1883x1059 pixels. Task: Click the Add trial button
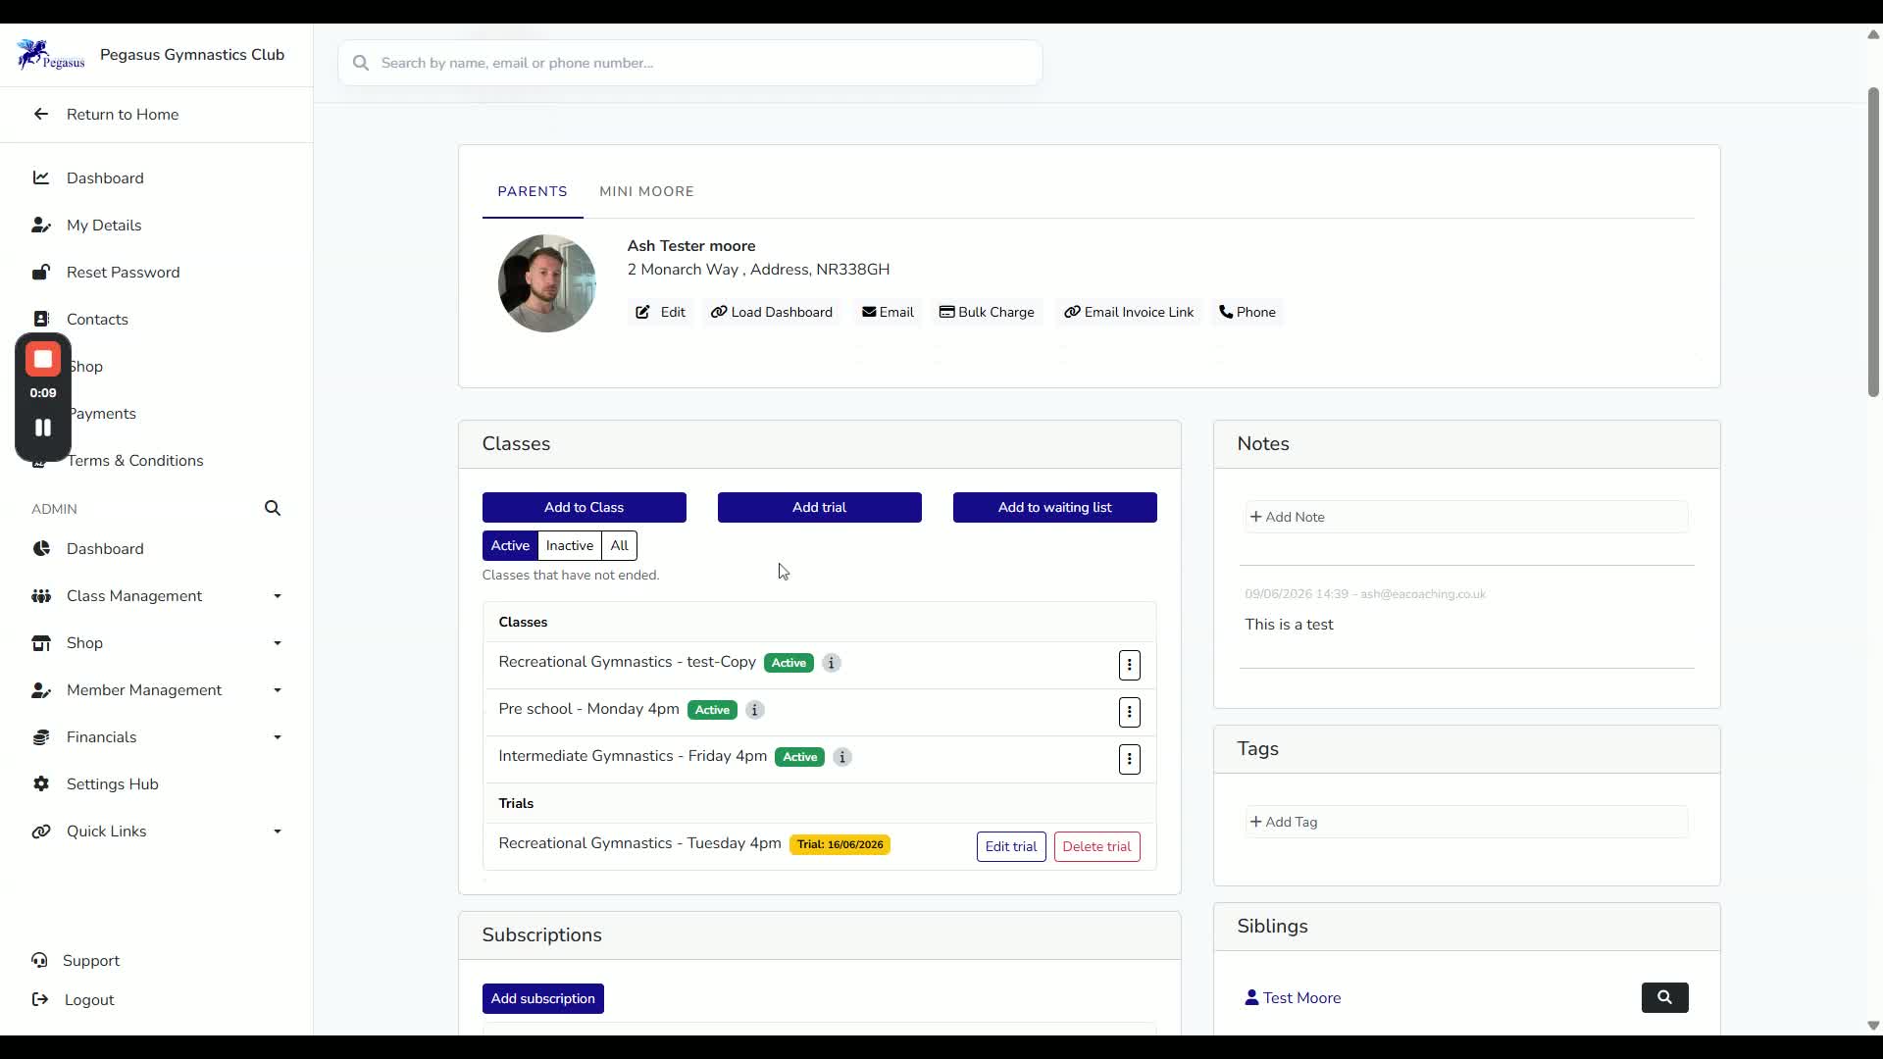(x=819, y=507)
